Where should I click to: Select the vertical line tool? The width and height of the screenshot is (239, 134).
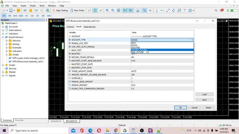(157, 10)
